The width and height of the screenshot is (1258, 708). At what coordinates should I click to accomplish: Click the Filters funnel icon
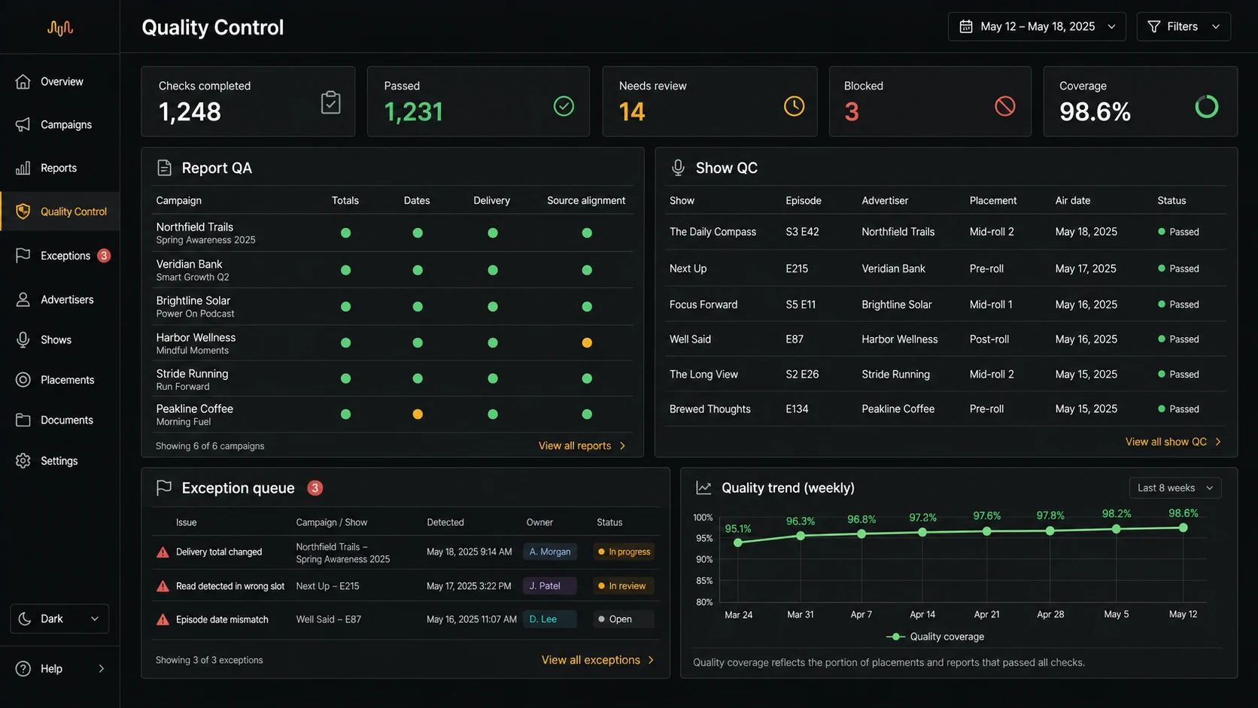click(1153, 26)
